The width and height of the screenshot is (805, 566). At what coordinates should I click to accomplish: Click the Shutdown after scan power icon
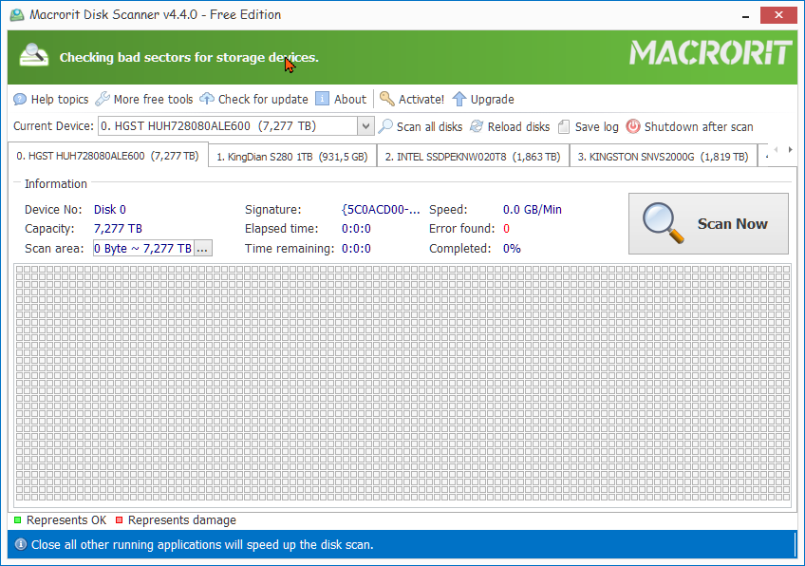[x=633, y=126]
